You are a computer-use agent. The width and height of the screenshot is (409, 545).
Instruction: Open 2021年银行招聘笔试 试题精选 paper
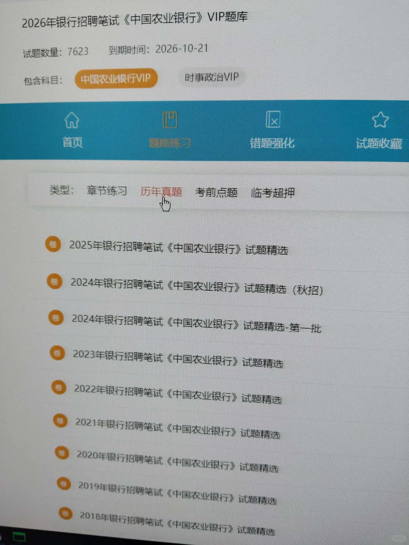click(178, 428)
